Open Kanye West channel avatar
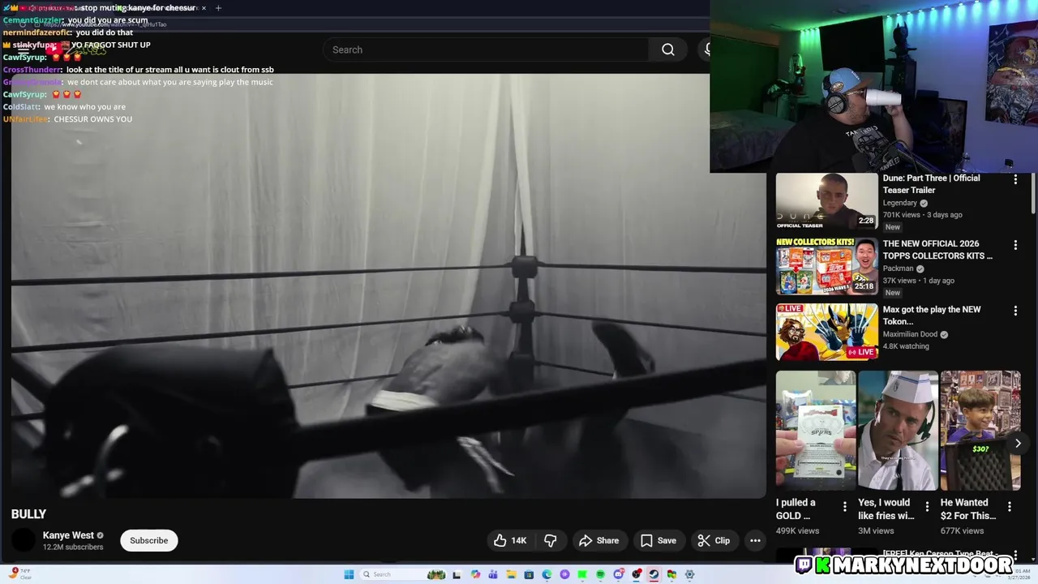Screen dimensions: 1038x584 [24, 540]
